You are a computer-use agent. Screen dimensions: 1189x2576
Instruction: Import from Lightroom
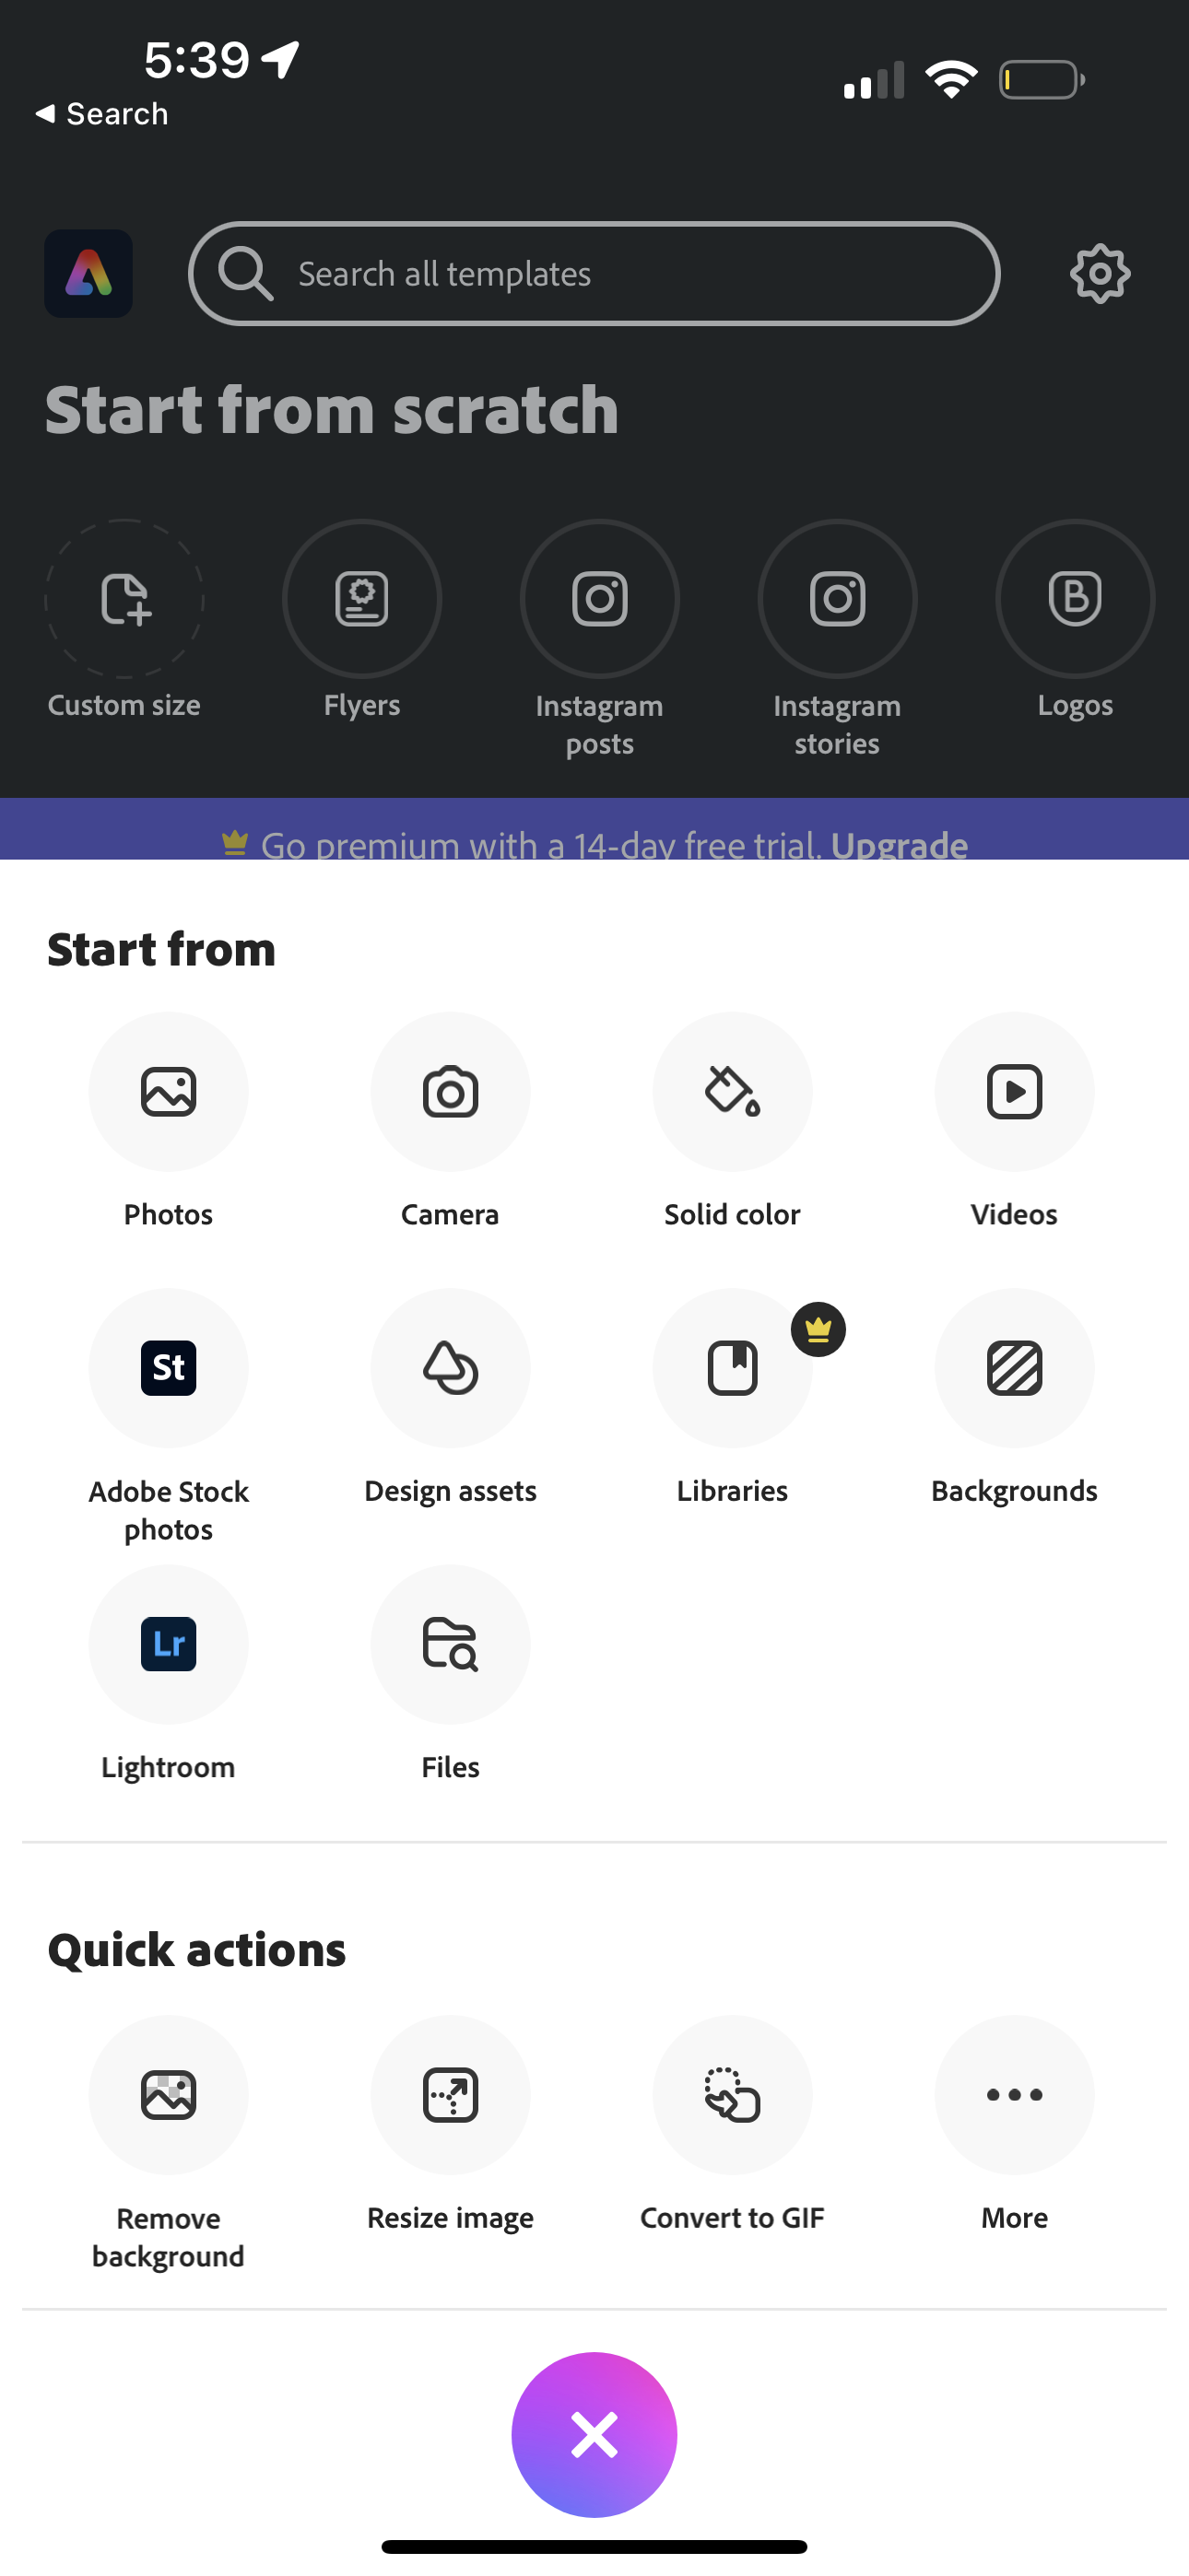(168, 1644)
